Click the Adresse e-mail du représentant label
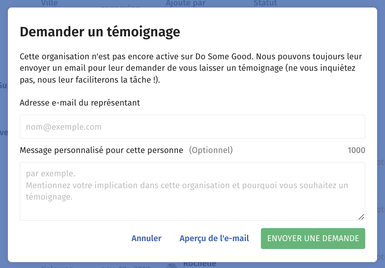Viewport: 385px width, 268px height. pyautogui.click(x=80, y=103)
